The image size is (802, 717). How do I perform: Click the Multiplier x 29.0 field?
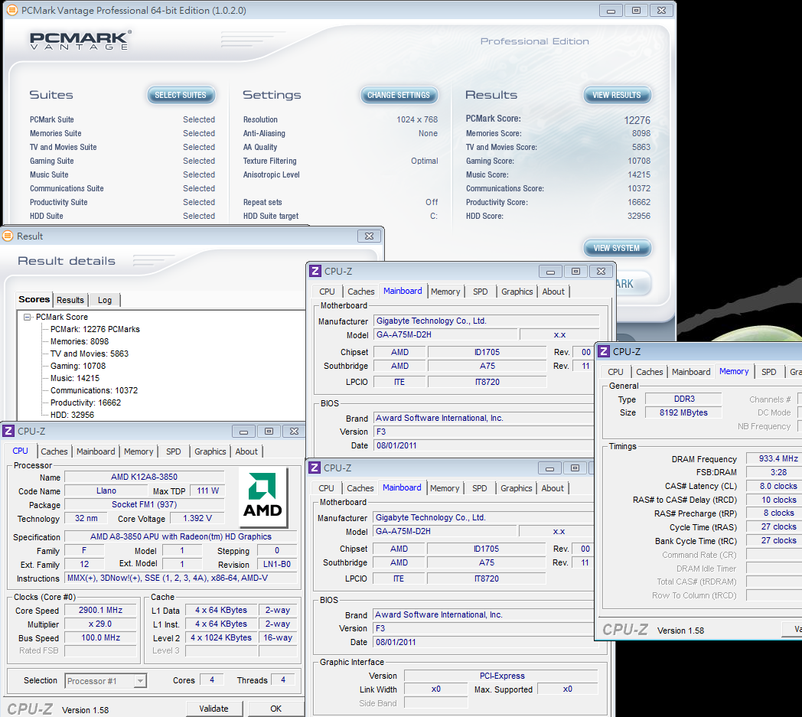[101, 624]
